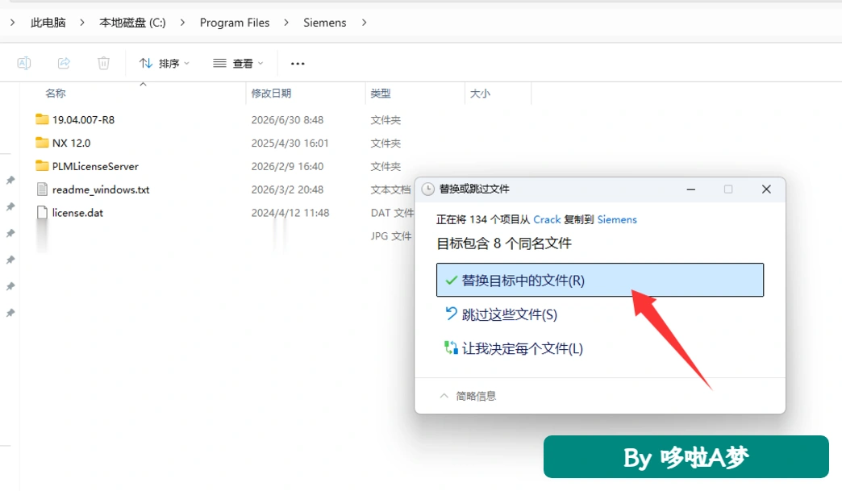Open the 查看 view dropdown
This screenshot has height=491, width=842.
(238, 64)
